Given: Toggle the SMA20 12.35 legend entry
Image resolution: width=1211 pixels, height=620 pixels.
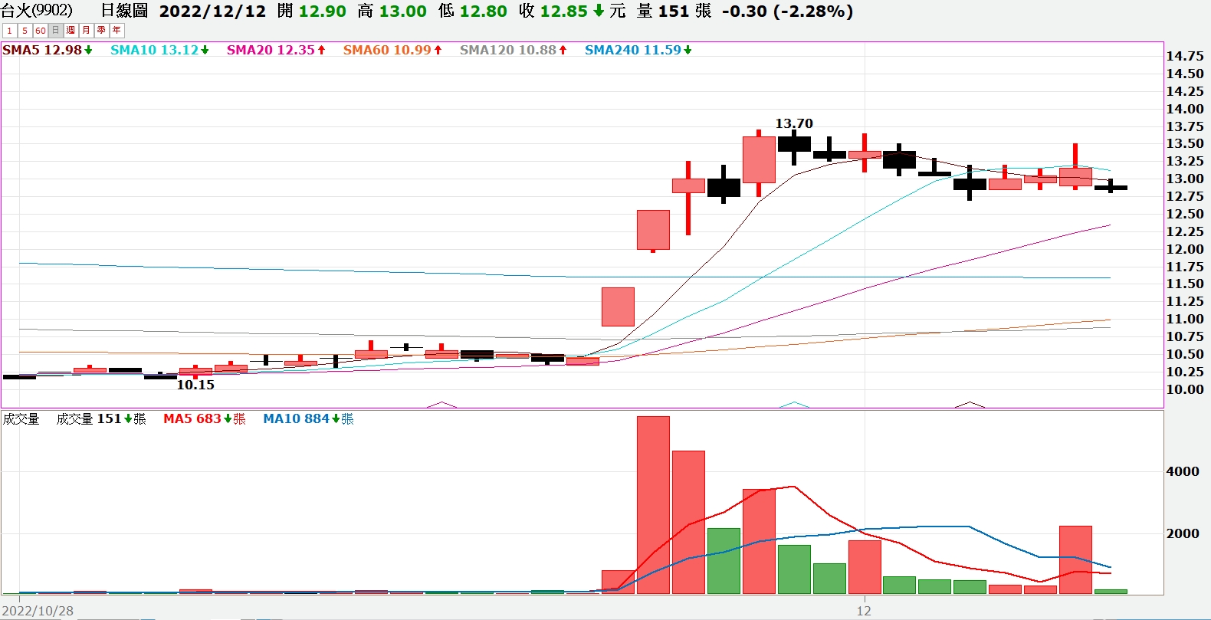Looking at the screenshot, I should click(x=275, y=50).
